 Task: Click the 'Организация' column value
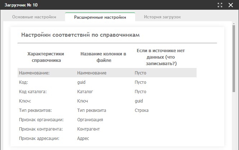tap(90, 120)
